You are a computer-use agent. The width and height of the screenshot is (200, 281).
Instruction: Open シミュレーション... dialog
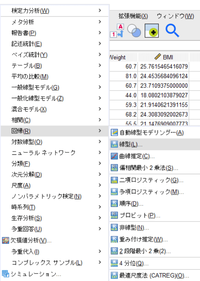point(55,274)
